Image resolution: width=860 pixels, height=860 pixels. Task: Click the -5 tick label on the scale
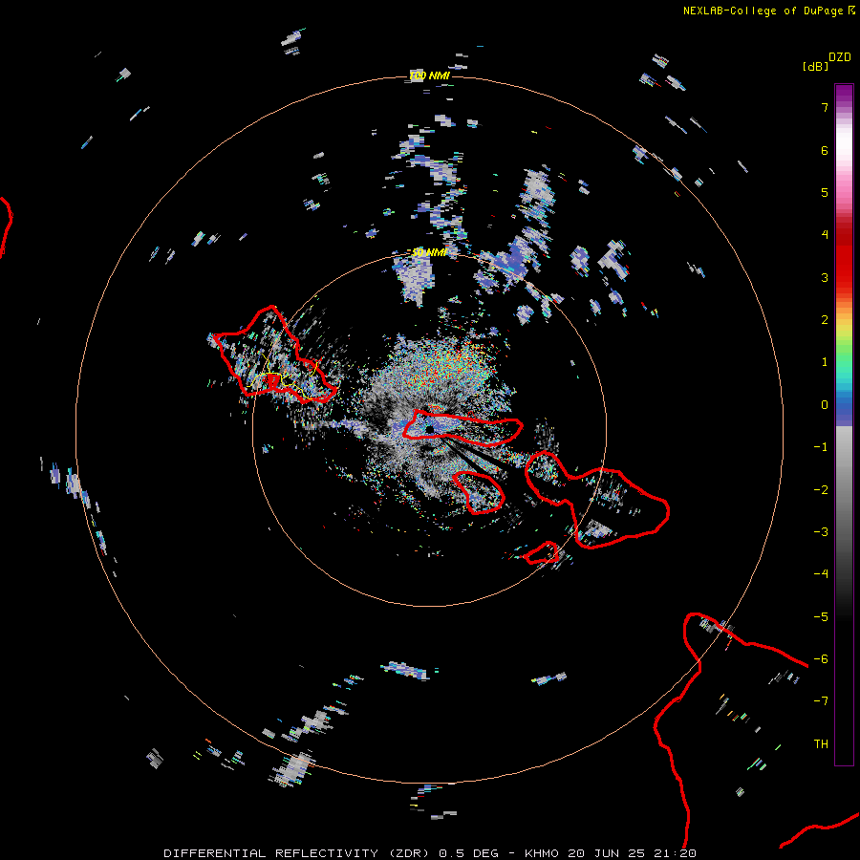click(821, 617)
